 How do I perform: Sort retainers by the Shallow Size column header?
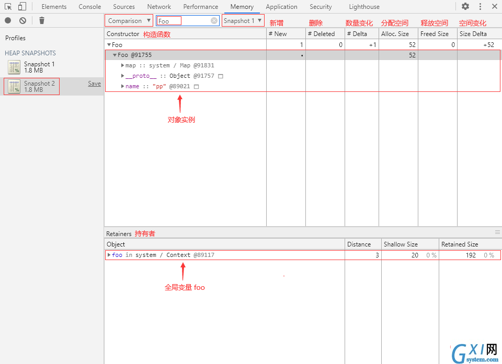tap(410, 244)
